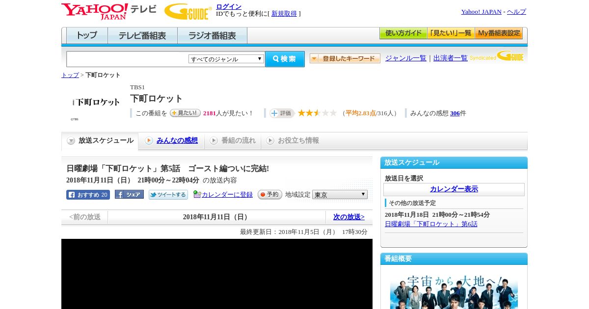
Task: Open the 「見たい!」一覧 button
Action: pos(451,33)
